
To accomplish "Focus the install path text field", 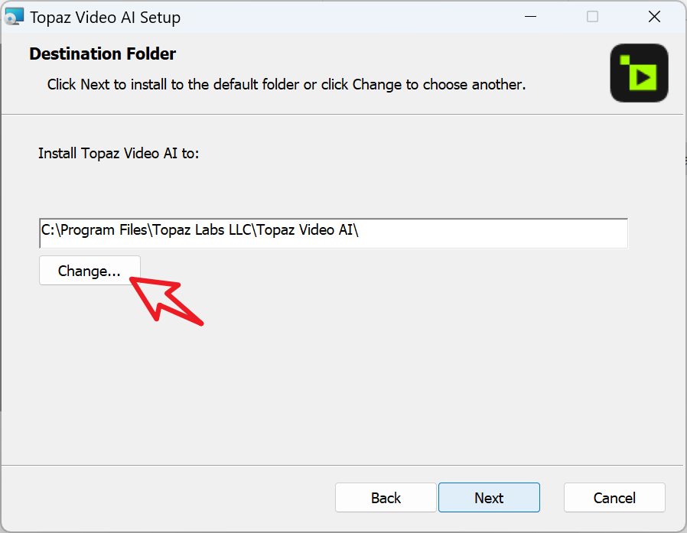I will click(x=490, y=232).
